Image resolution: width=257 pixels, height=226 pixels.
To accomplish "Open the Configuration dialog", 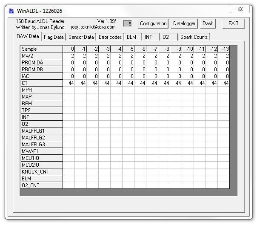I will click(153, 23).
